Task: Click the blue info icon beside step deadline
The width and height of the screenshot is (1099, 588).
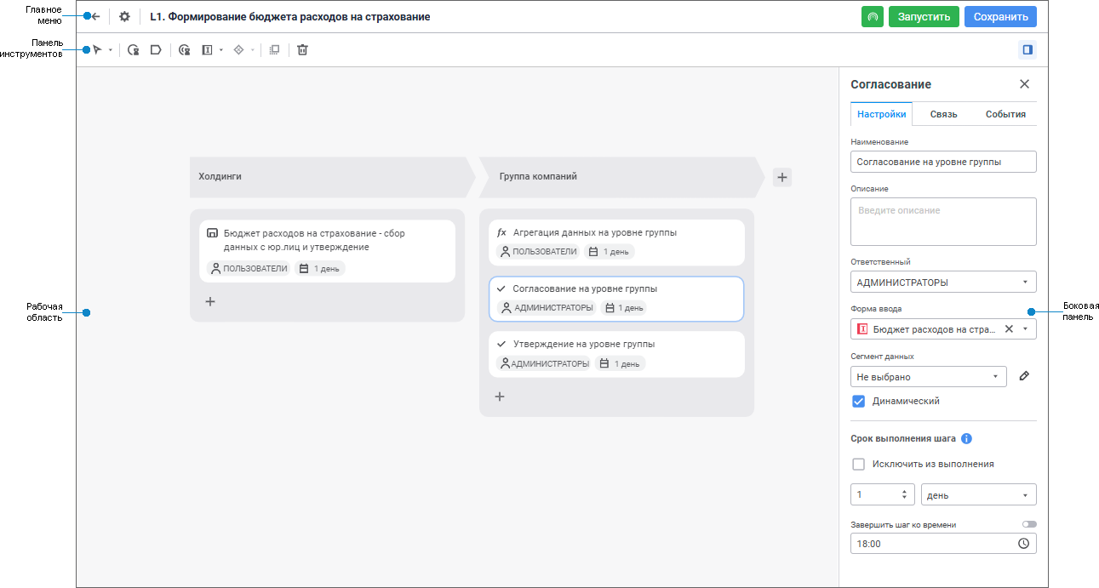Action: pos(967,439)
